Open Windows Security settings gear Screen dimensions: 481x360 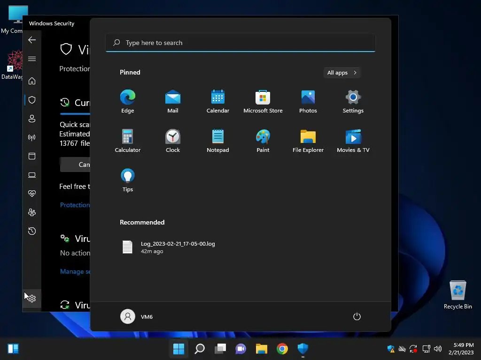pyautogui.click(x=32, y=298)
